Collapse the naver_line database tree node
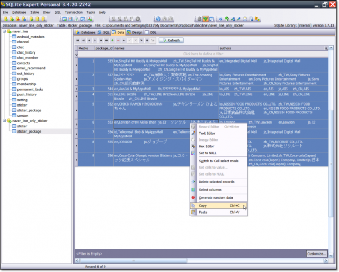The height and width of the screenshot is (272, 339). click(x=4, y=32)
